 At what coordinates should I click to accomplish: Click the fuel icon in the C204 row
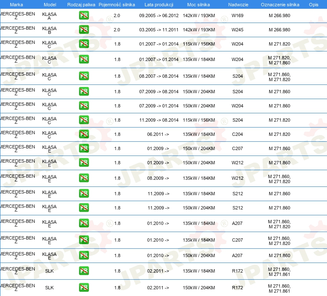pos(84,135)
